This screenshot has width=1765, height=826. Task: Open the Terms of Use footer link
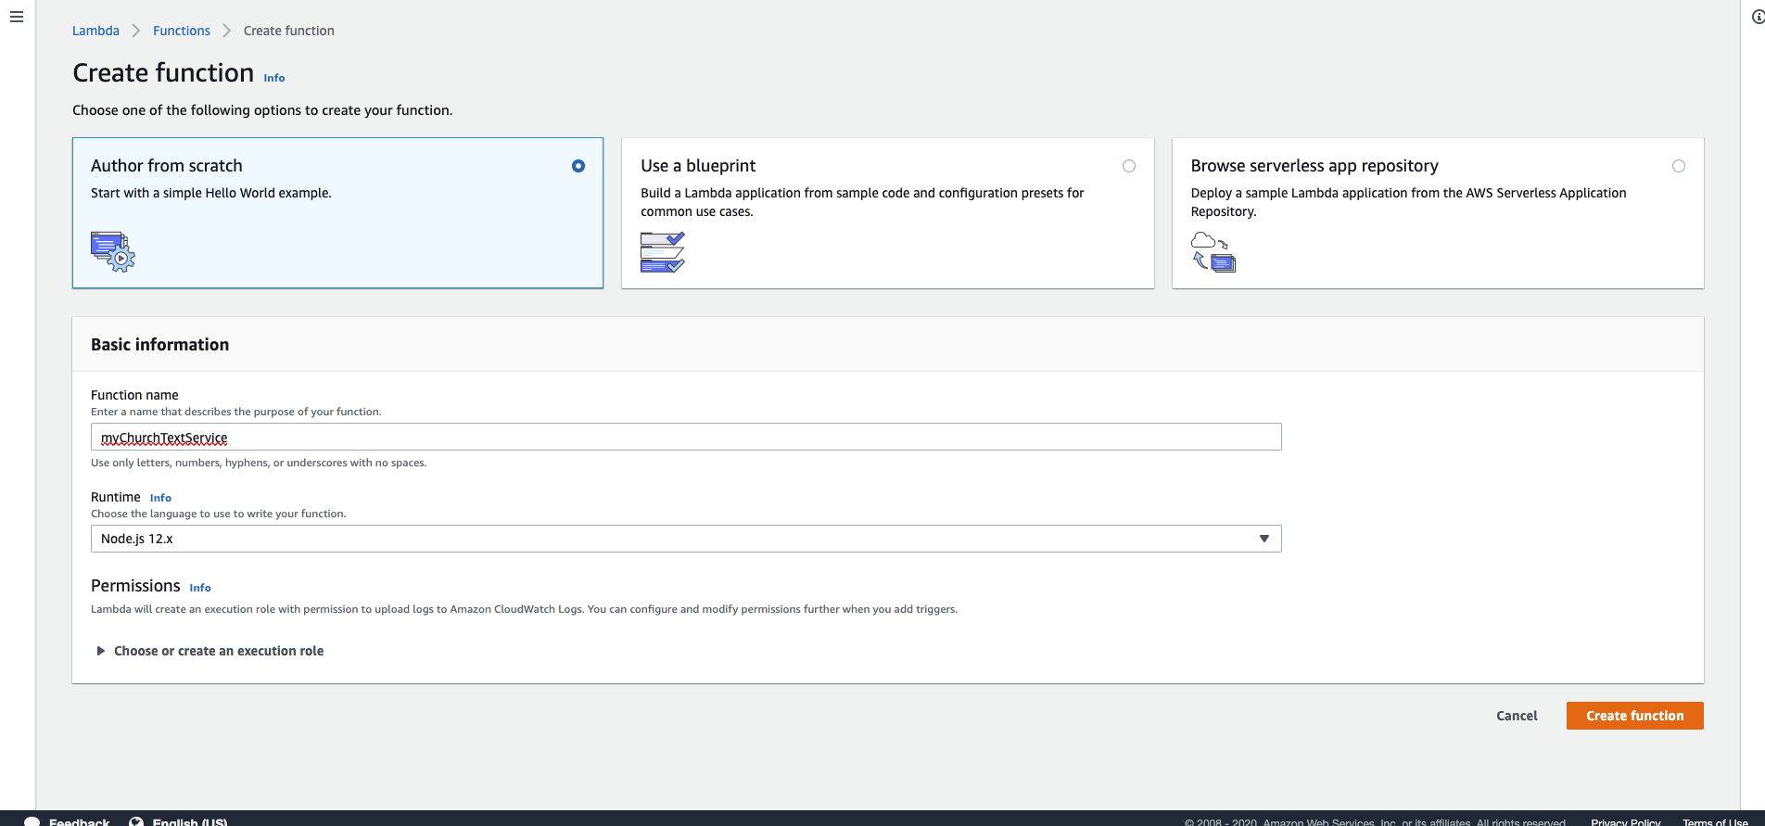[1715, 822]
